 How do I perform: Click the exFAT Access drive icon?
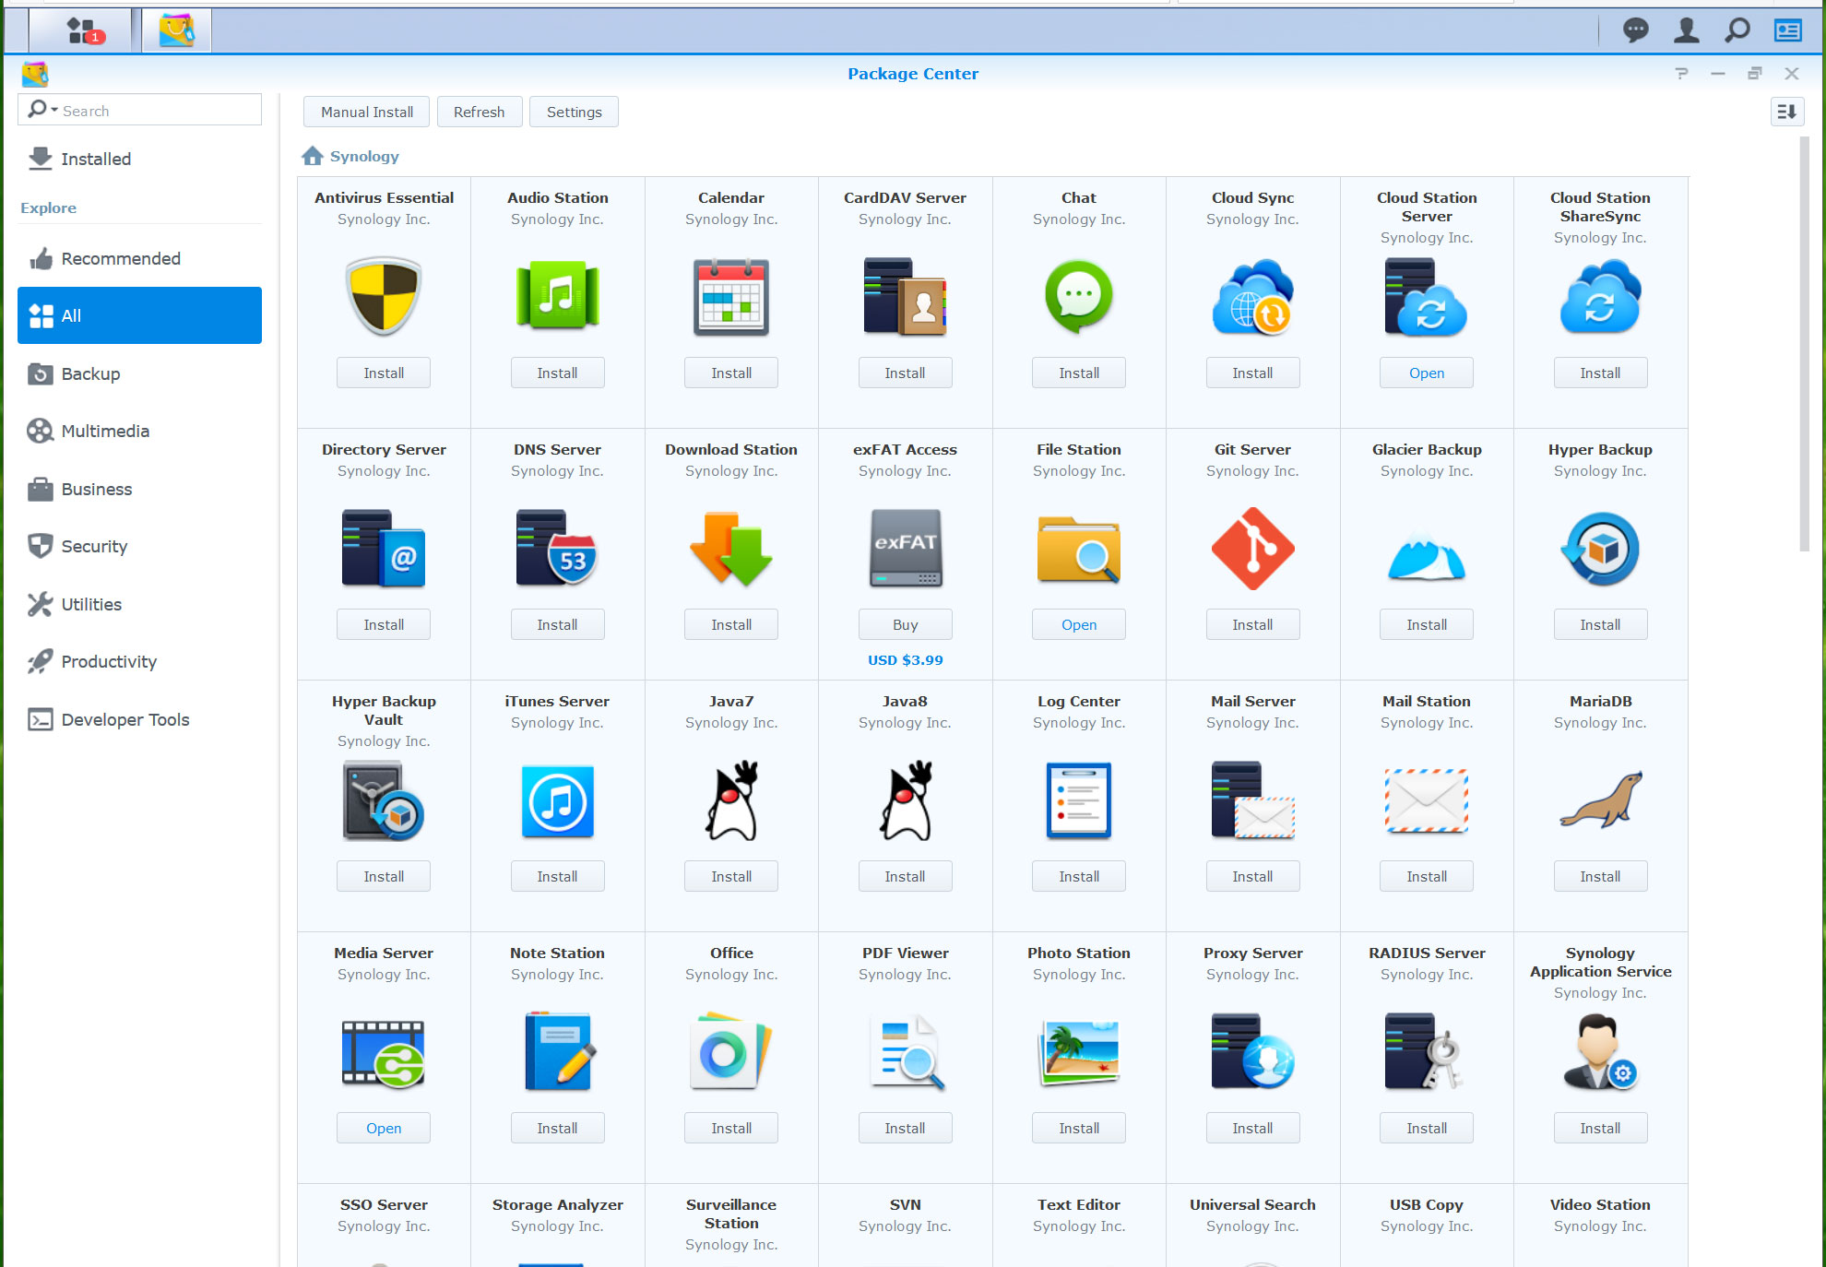905,548
